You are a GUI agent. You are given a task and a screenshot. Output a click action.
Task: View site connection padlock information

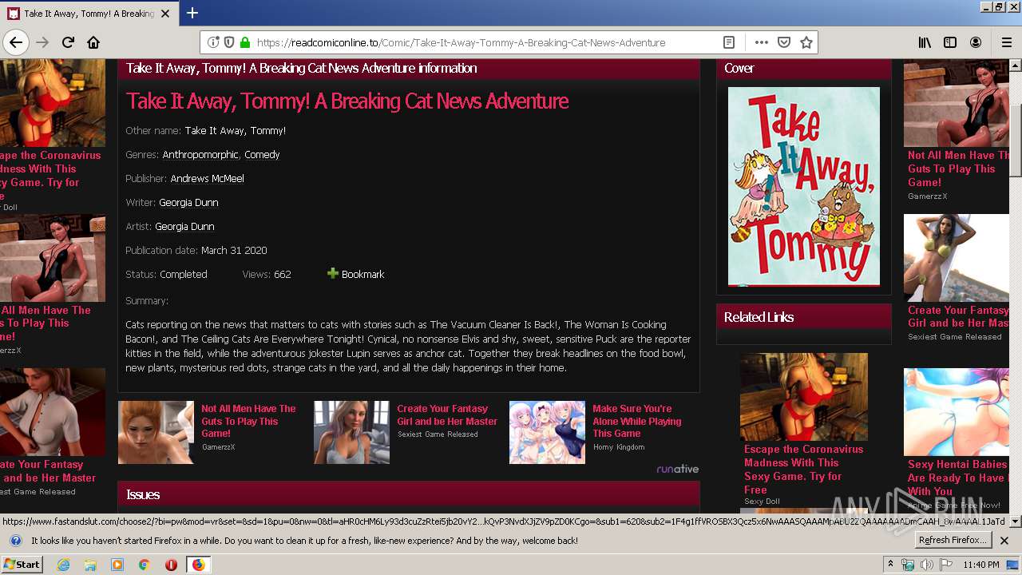244,42
